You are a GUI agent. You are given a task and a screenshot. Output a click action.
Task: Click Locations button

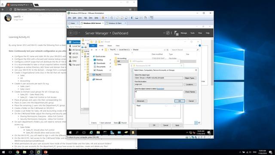190,84
